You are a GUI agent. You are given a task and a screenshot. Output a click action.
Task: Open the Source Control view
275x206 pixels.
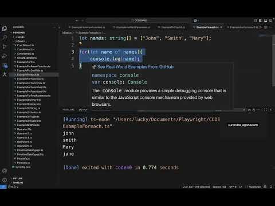click(x=5, y=47)
